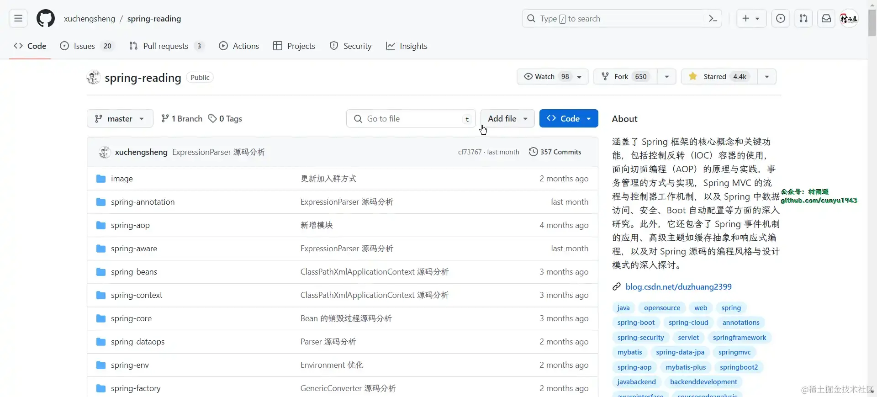Open the Starred lists dropdown arrow
This screenshot has width=877, height=397.
click(767, 77)
